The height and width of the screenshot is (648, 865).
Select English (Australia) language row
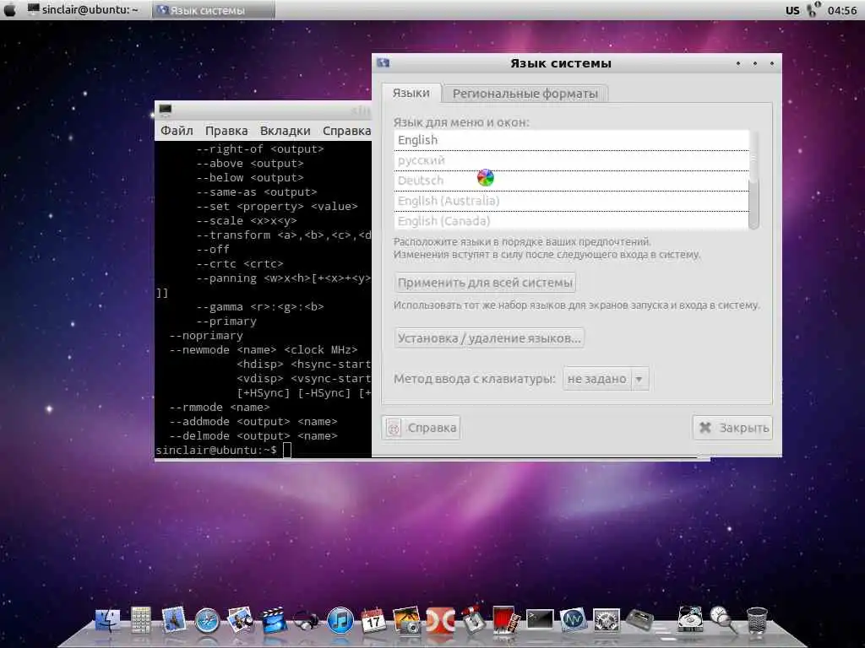(572, 201)
